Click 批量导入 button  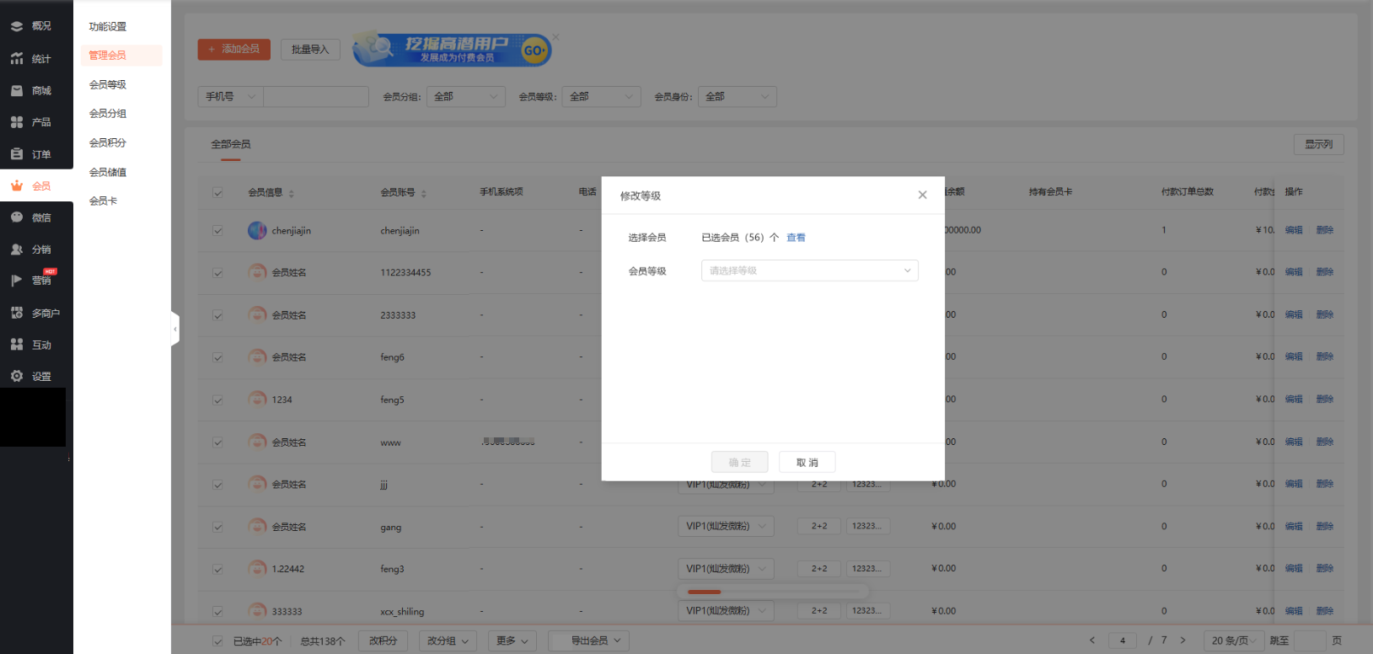click(310, 50)
